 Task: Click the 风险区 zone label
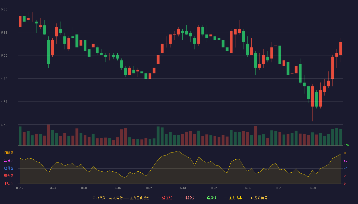(x=9, y=153)
